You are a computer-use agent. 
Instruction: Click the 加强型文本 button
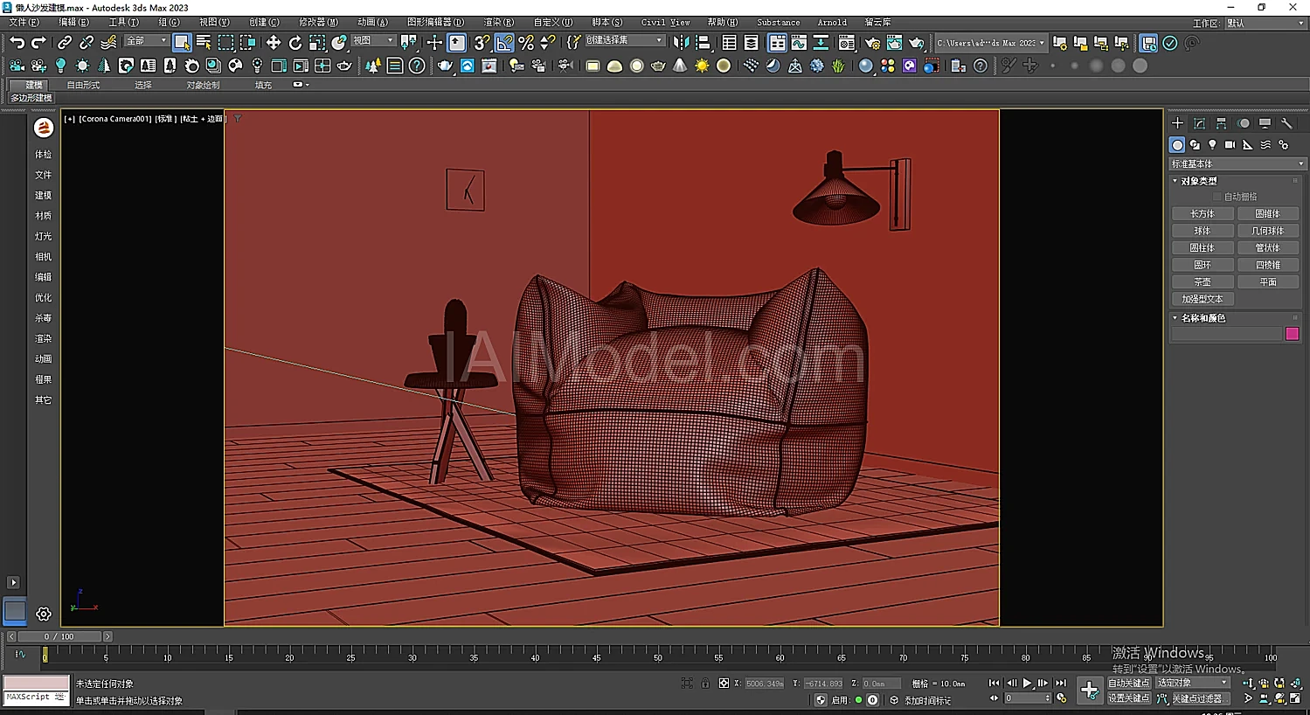pos(1203,299)
